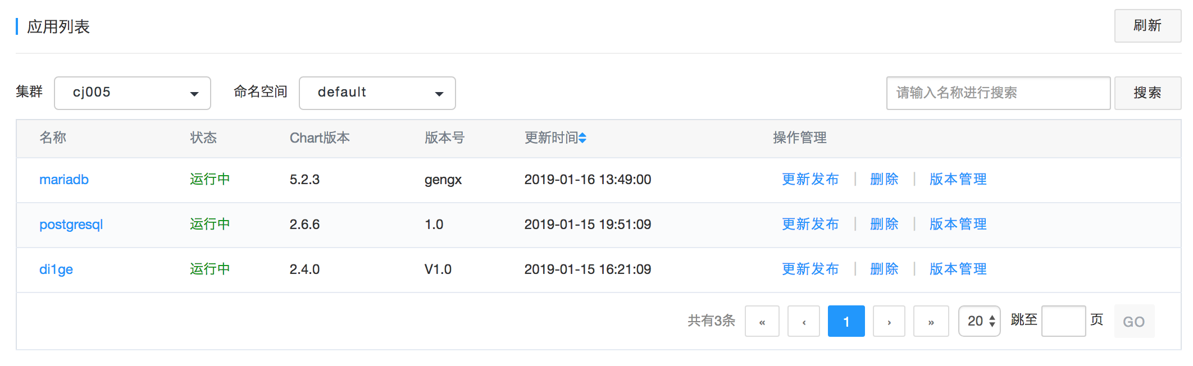Click the 共有3条 total count text
This screenshot has width=1193, height=366.
(712, 321)
